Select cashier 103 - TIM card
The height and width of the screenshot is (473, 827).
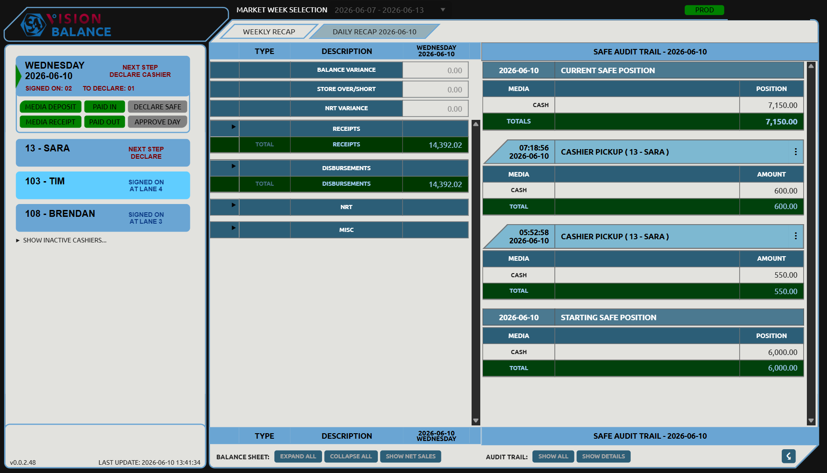coord(103,185)
